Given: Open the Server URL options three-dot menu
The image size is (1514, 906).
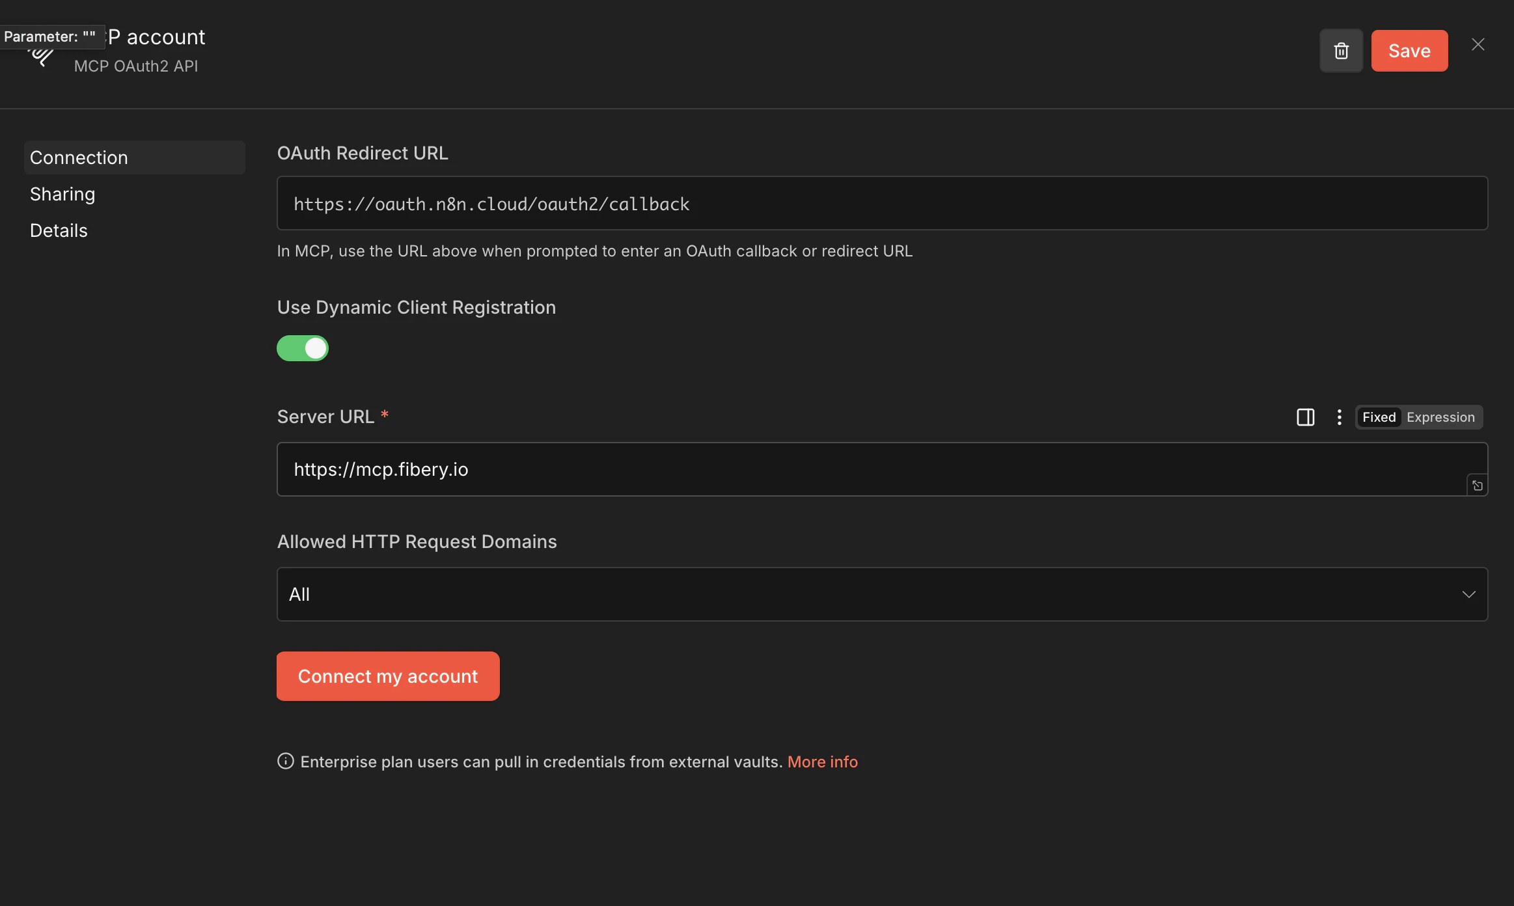Looking at the screenshot, I should 1338,417.
